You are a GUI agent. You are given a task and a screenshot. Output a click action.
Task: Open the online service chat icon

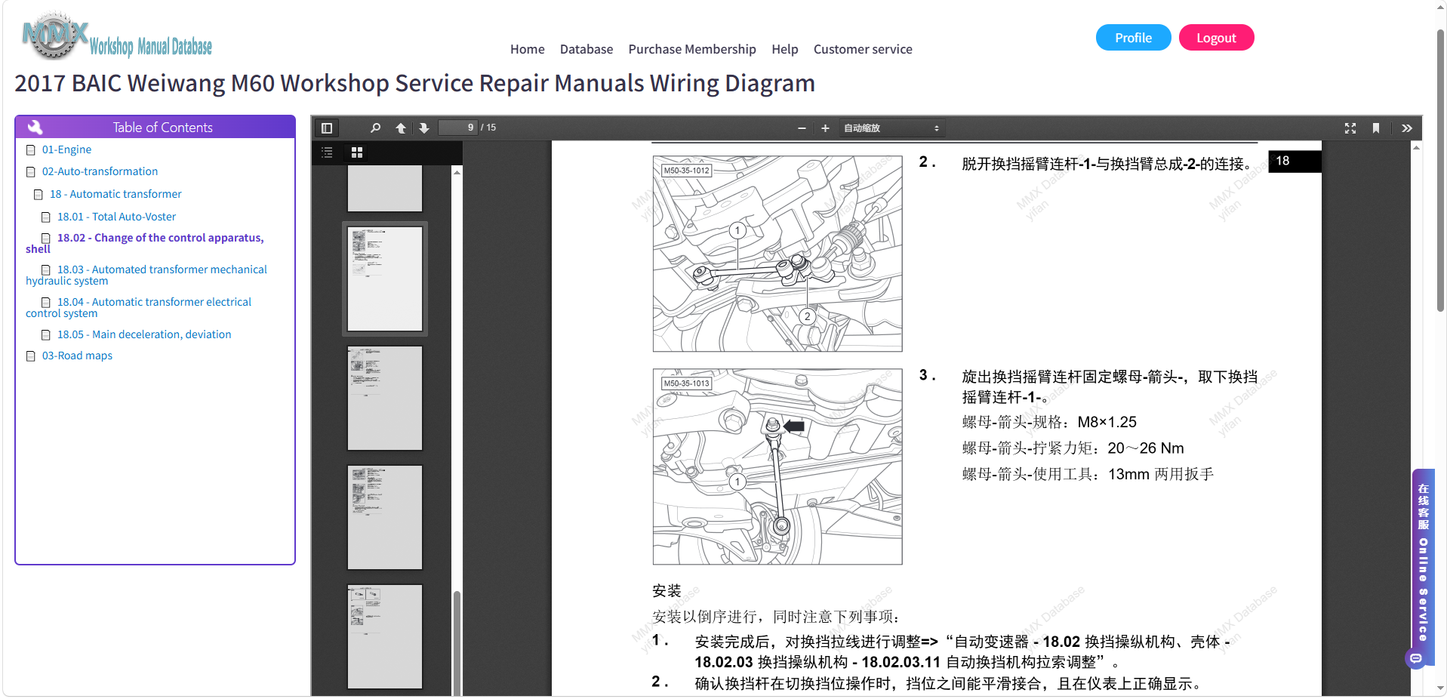(x=1416, y=658)
